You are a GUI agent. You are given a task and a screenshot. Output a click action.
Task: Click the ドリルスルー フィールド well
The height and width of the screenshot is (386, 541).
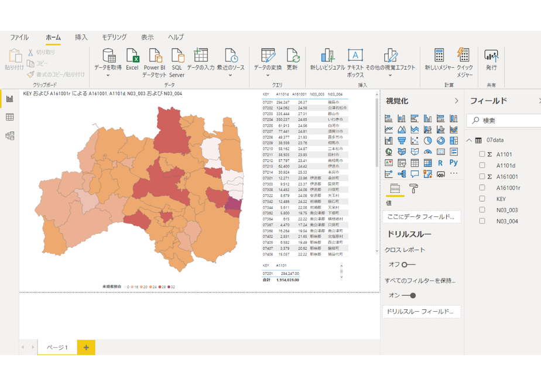coord(422,312)
